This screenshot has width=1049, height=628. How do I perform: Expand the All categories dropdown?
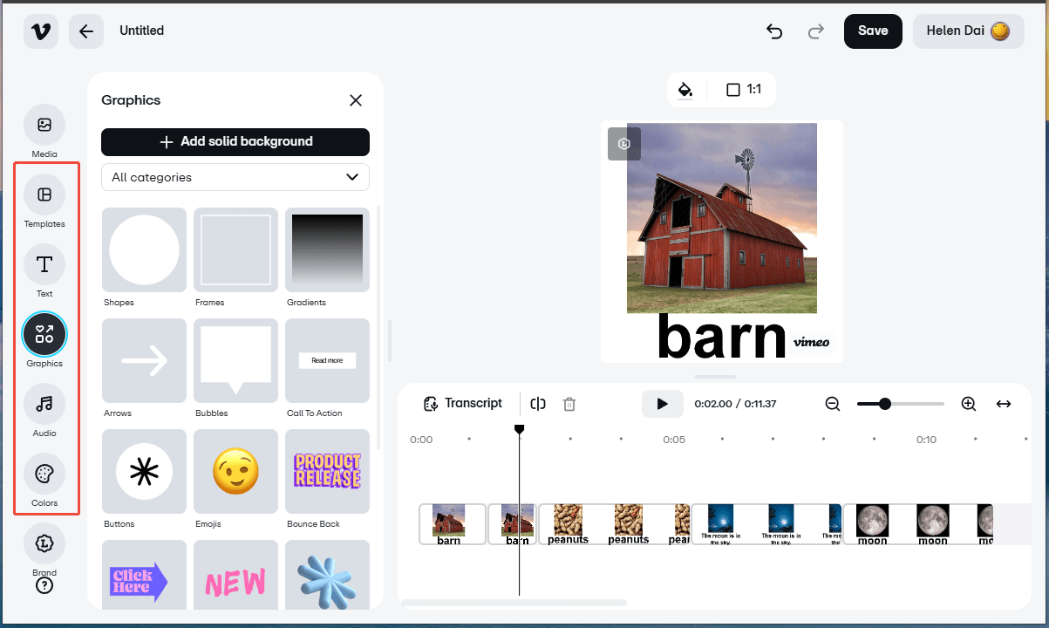tap(235, 177)
